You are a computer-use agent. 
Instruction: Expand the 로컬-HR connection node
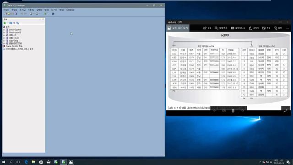[x=4, y=35]
